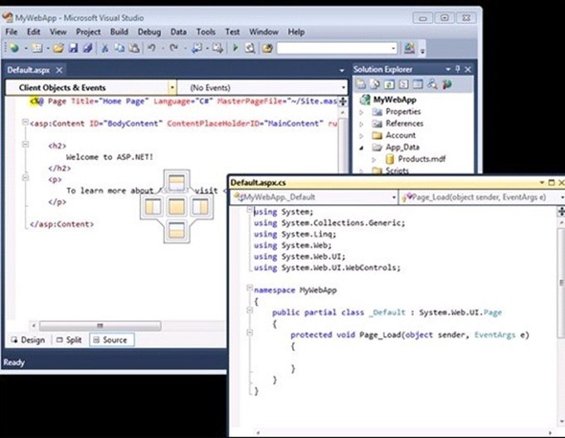This screenshot has height=438, width=565.
Task: Click the Find in Files toolbar icon
Action: (250, 48)
